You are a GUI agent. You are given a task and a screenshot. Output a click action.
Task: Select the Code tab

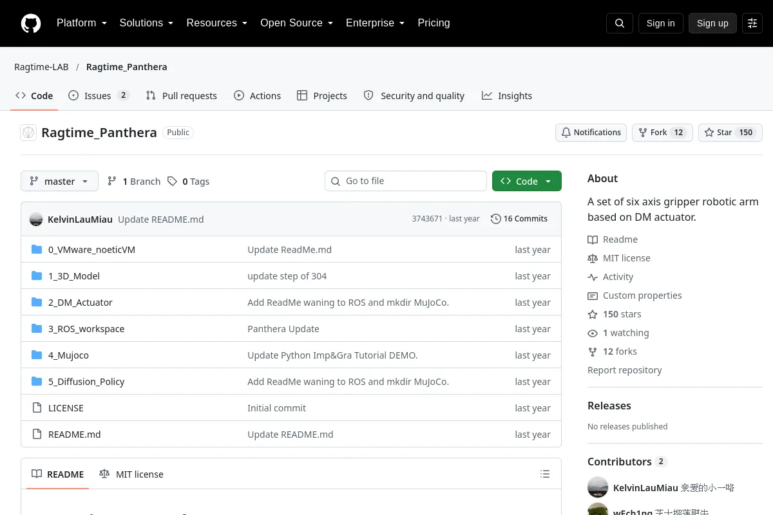coord(34,95)
